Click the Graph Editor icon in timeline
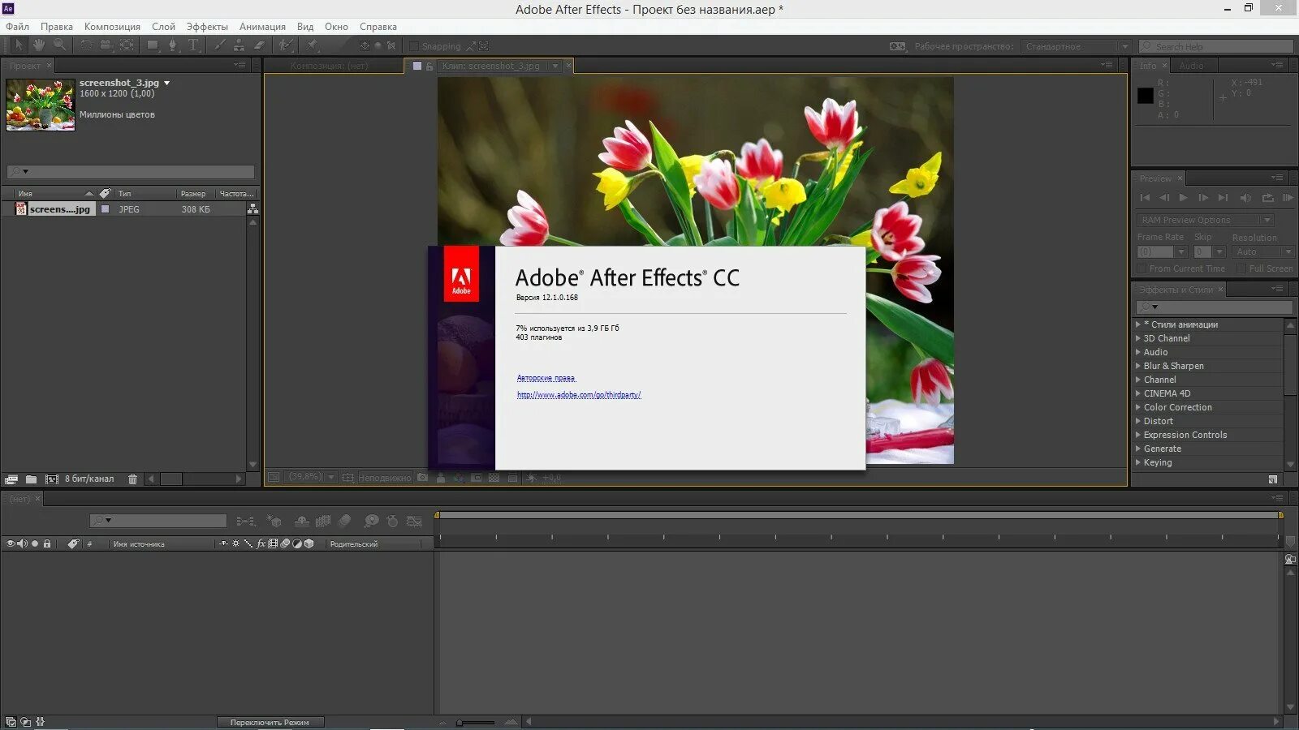This screenshot has width=1299, height=730. point(414,521)
